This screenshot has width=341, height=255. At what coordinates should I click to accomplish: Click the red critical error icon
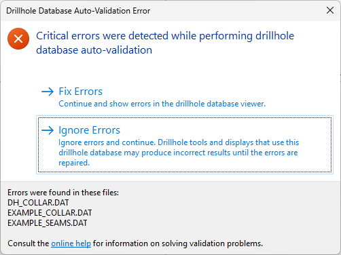[18, 39]
